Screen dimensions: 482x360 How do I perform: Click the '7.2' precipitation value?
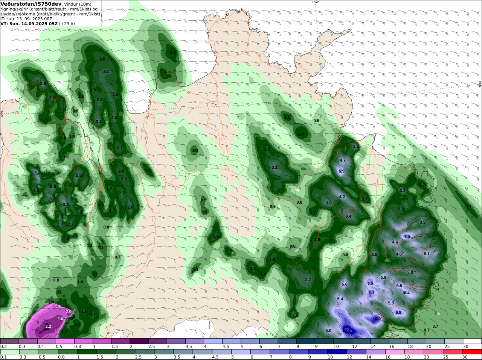pos(370,284)
